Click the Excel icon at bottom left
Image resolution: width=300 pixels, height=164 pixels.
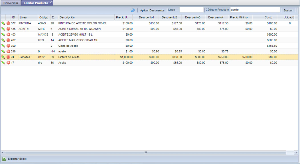coord(4,159)
